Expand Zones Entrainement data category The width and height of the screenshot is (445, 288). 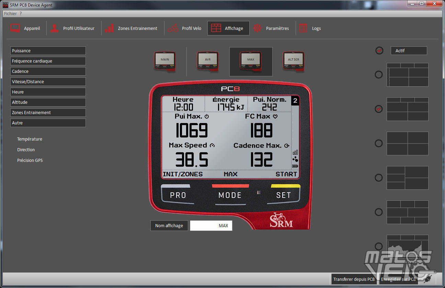tap(48, 112)
